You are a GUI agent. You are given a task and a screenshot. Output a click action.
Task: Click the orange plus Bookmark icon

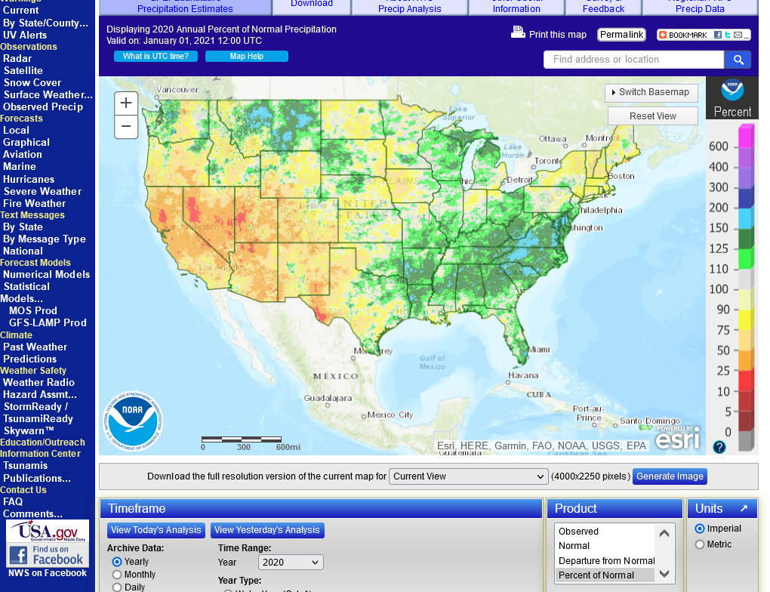663,35
